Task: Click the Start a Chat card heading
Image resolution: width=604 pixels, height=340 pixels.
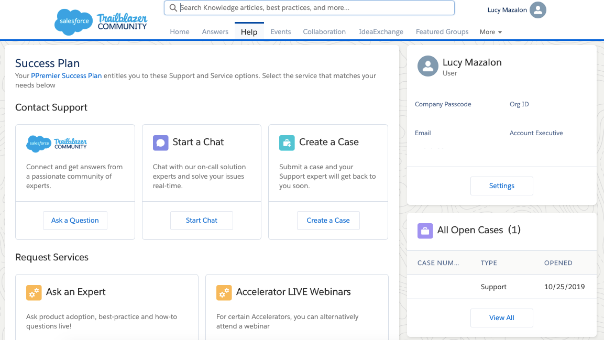Action: point(198,142)
